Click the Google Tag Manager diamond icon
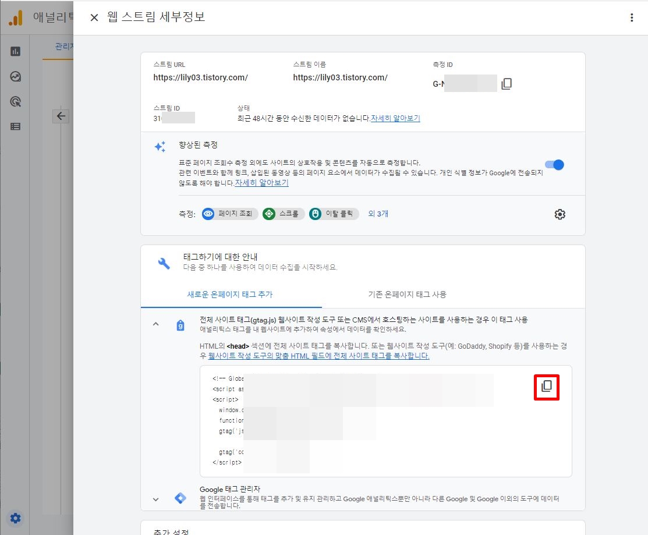648x535 pixels. (x=180, y=498)
